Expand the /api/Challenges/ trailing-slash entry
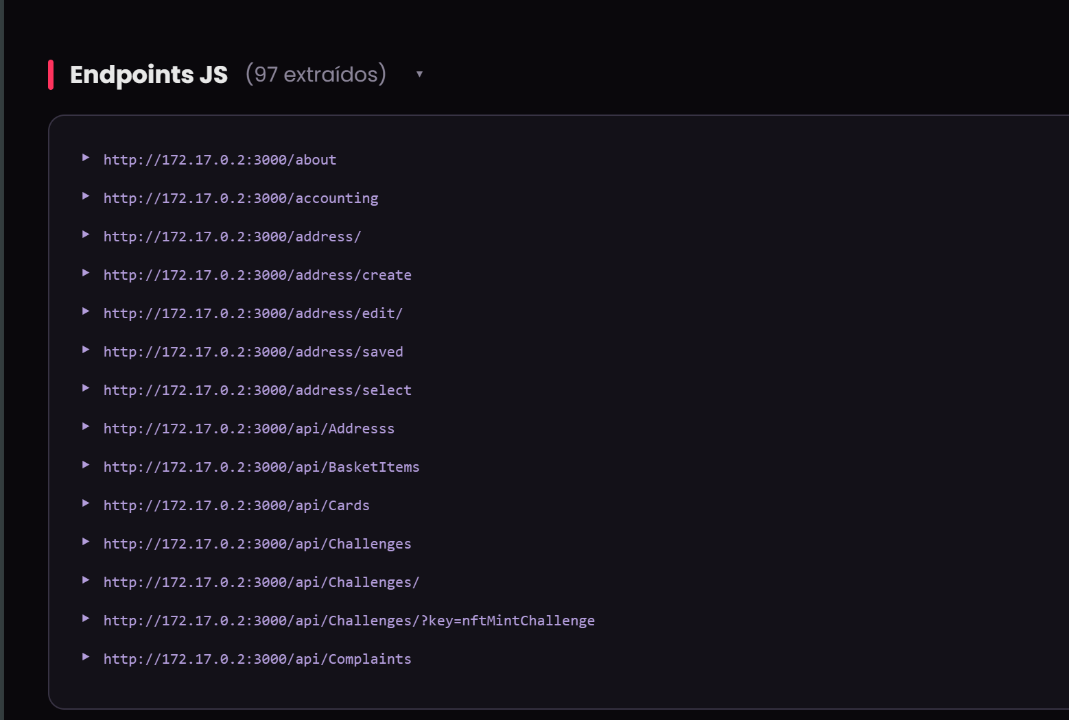The height and width of the screenshot is (720, 1069). [86, 580]
